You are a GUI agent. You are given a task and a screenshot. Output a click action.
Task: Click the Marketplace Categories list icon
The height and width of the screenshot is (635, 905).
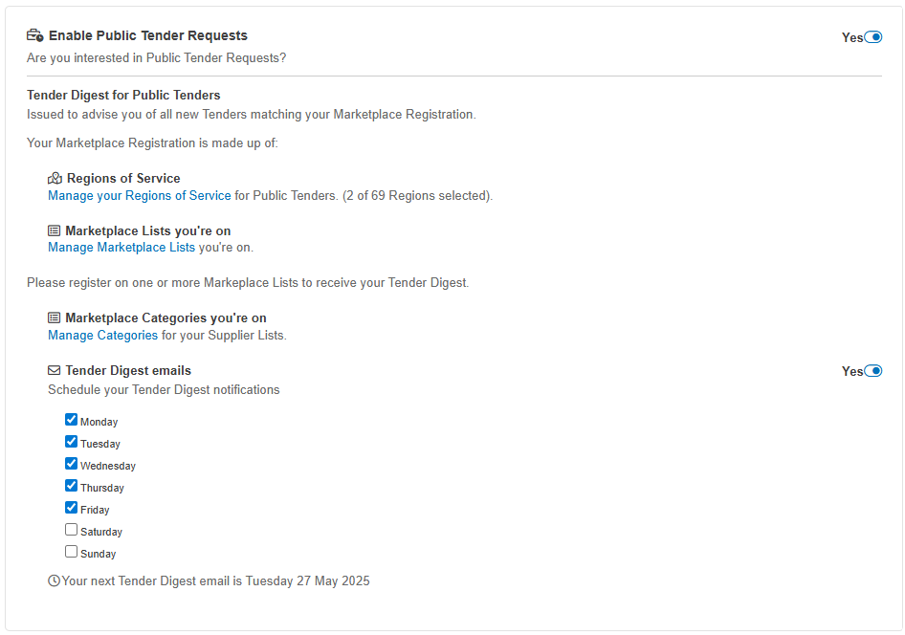(55, 318)
